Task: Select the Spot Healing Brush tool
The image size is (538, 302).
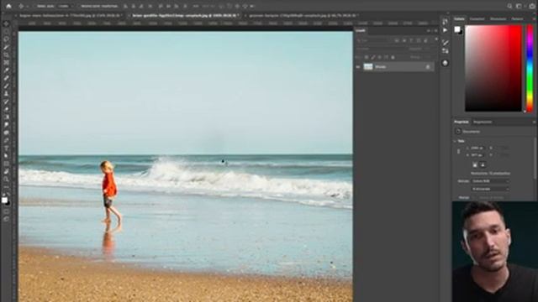Action: click(6, 78)
